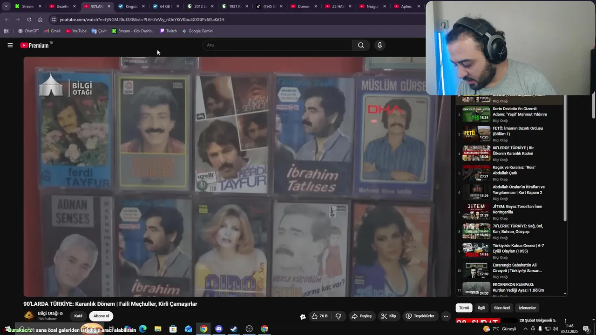The image size is (596, 335).
Task: Select the youtube.com URL address bar
Action: click(x=142, y=20)
